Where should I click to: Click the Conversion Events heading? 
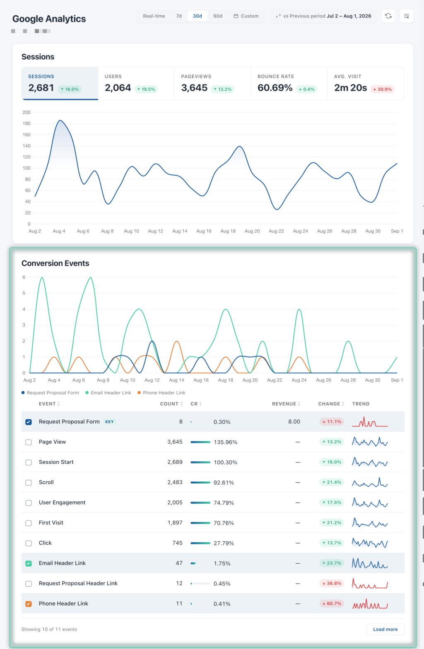pyautogui.click(x=55, y=263)
